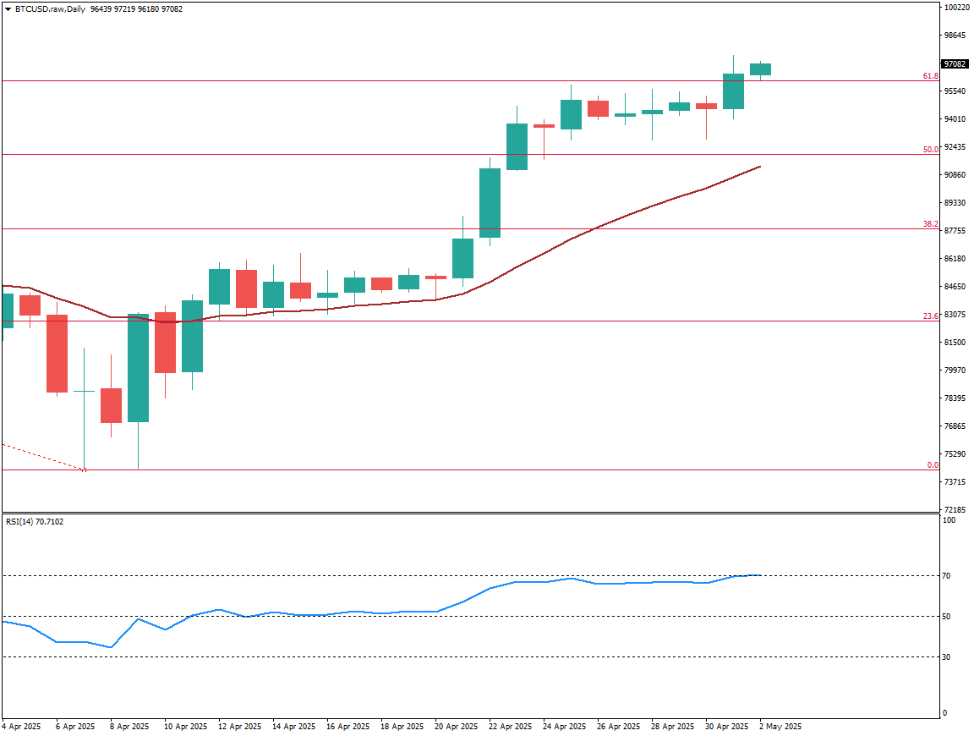Image resolution: width=974 pixels, height=736 pixels.
Task: Click the 30 level on RSI scale
Action: (946, 657)
